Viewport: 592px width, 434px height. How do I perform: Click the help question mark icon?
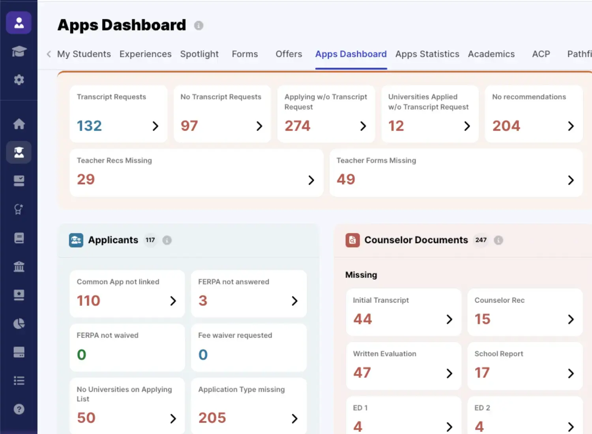19,409
